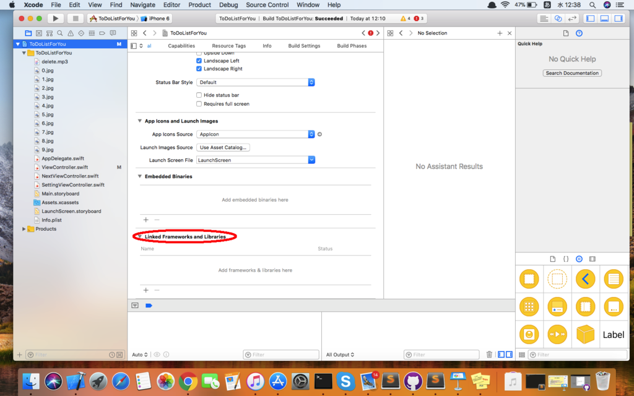Show the Assistant editor
634x396 pixels.
coord(558,19)
